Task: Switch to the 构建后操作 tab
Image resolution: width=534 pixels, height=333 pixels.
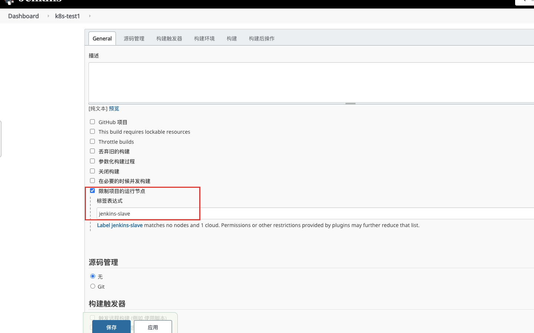Action: 262,39
